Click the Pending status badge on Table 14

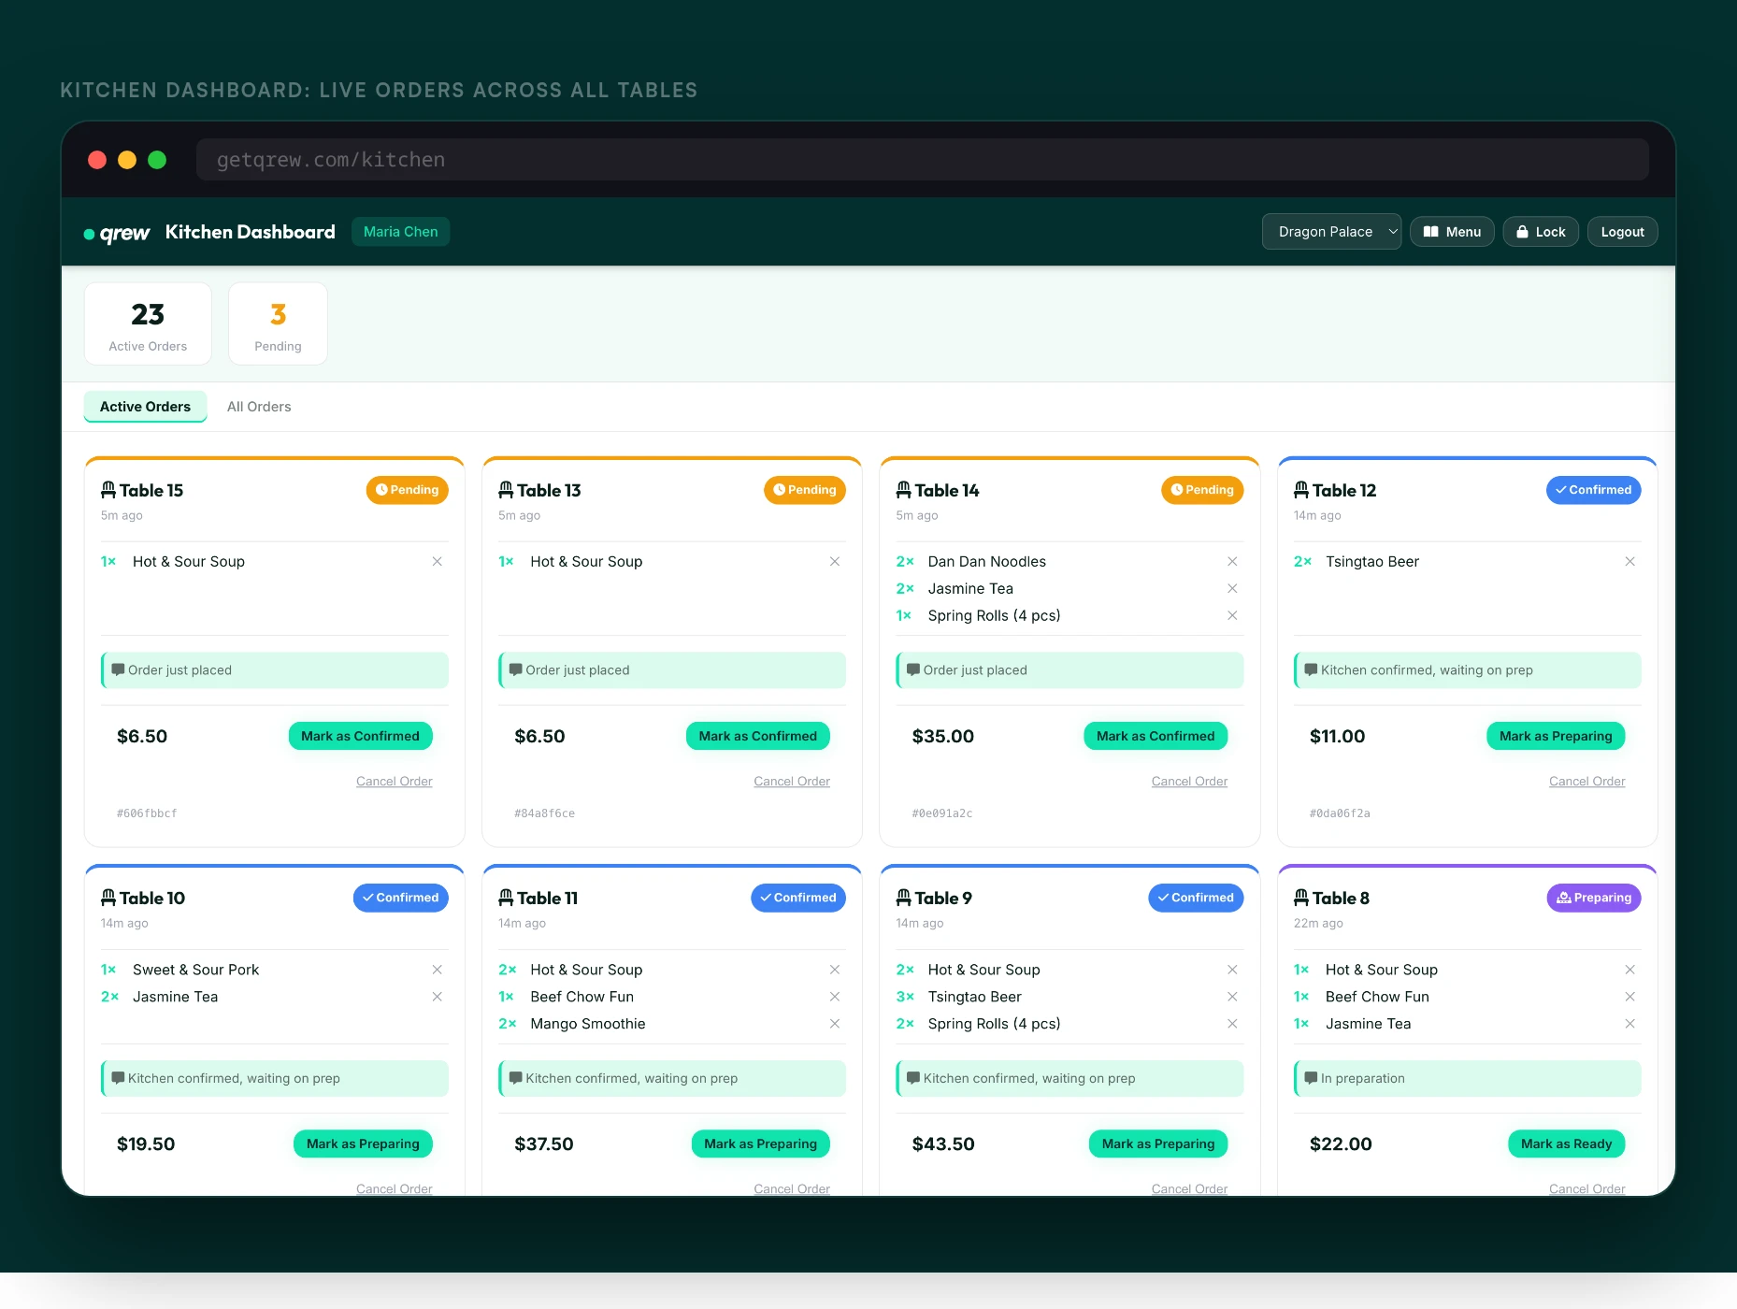click(x=1202, y=490)
